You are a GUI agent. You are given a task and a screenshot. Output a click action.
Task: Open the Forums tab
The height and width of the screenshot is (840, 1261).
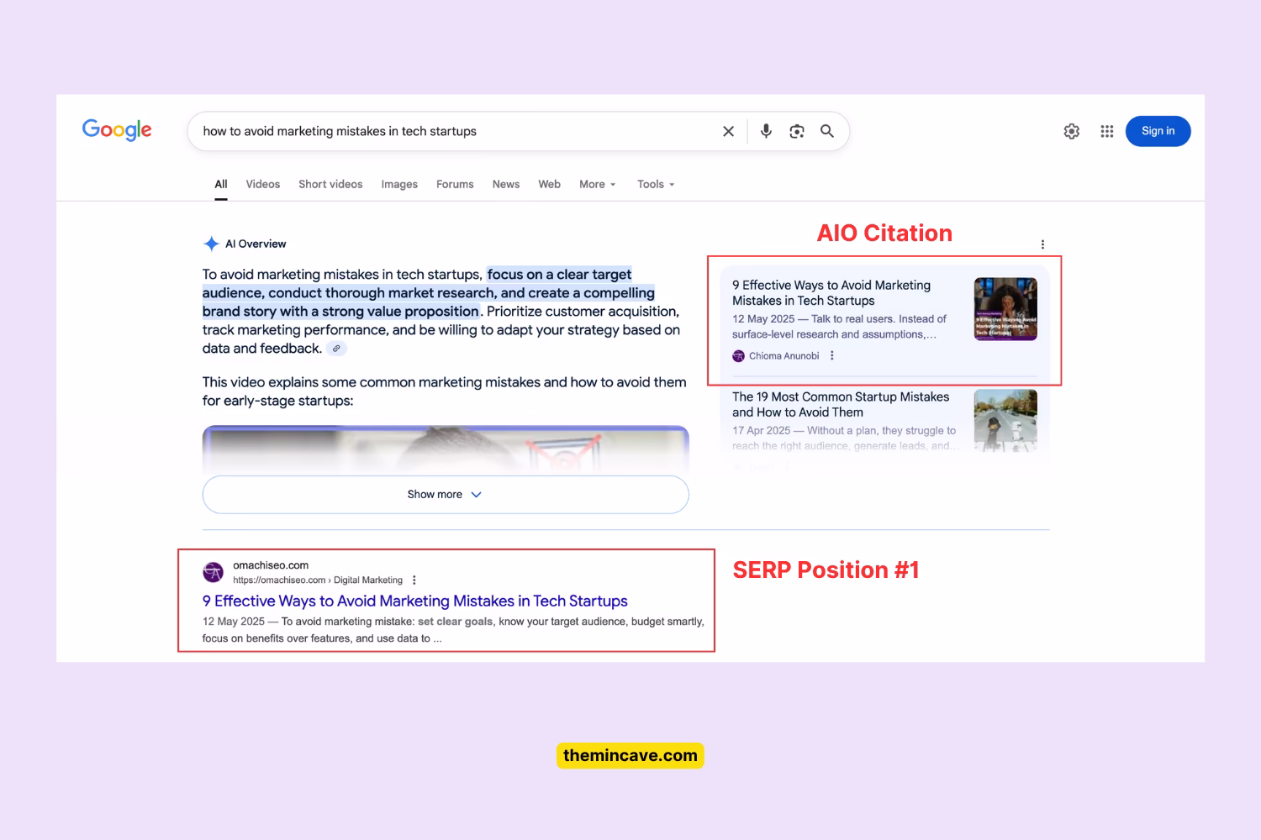[455, 184]
